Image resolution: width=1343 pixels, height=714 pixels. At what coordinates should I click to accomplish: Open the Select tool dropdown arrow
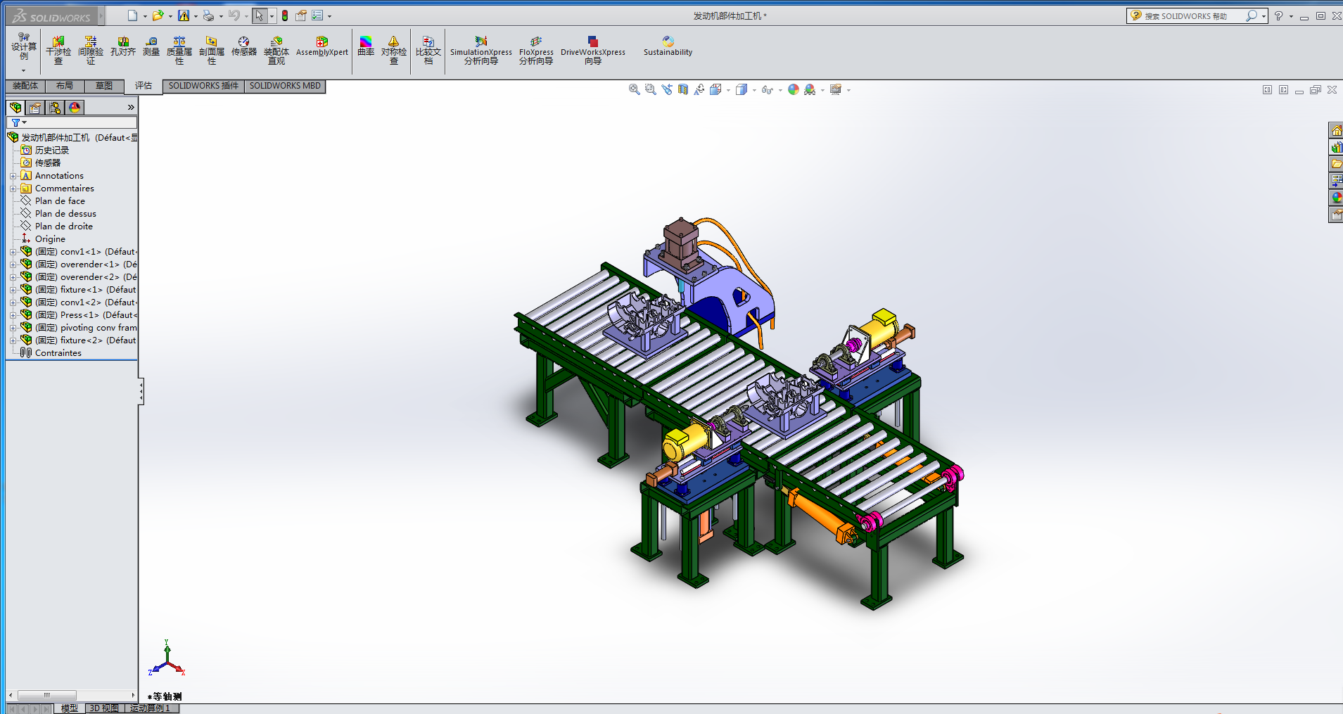pyautogui.click(x=272, y=16)
